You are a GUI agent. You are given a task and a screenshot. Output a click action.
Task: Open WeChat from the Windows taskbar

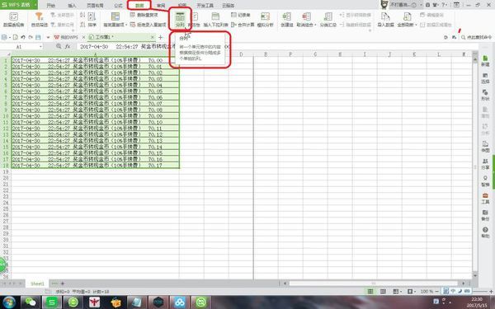pyautogui.click(x=31, y=302)
